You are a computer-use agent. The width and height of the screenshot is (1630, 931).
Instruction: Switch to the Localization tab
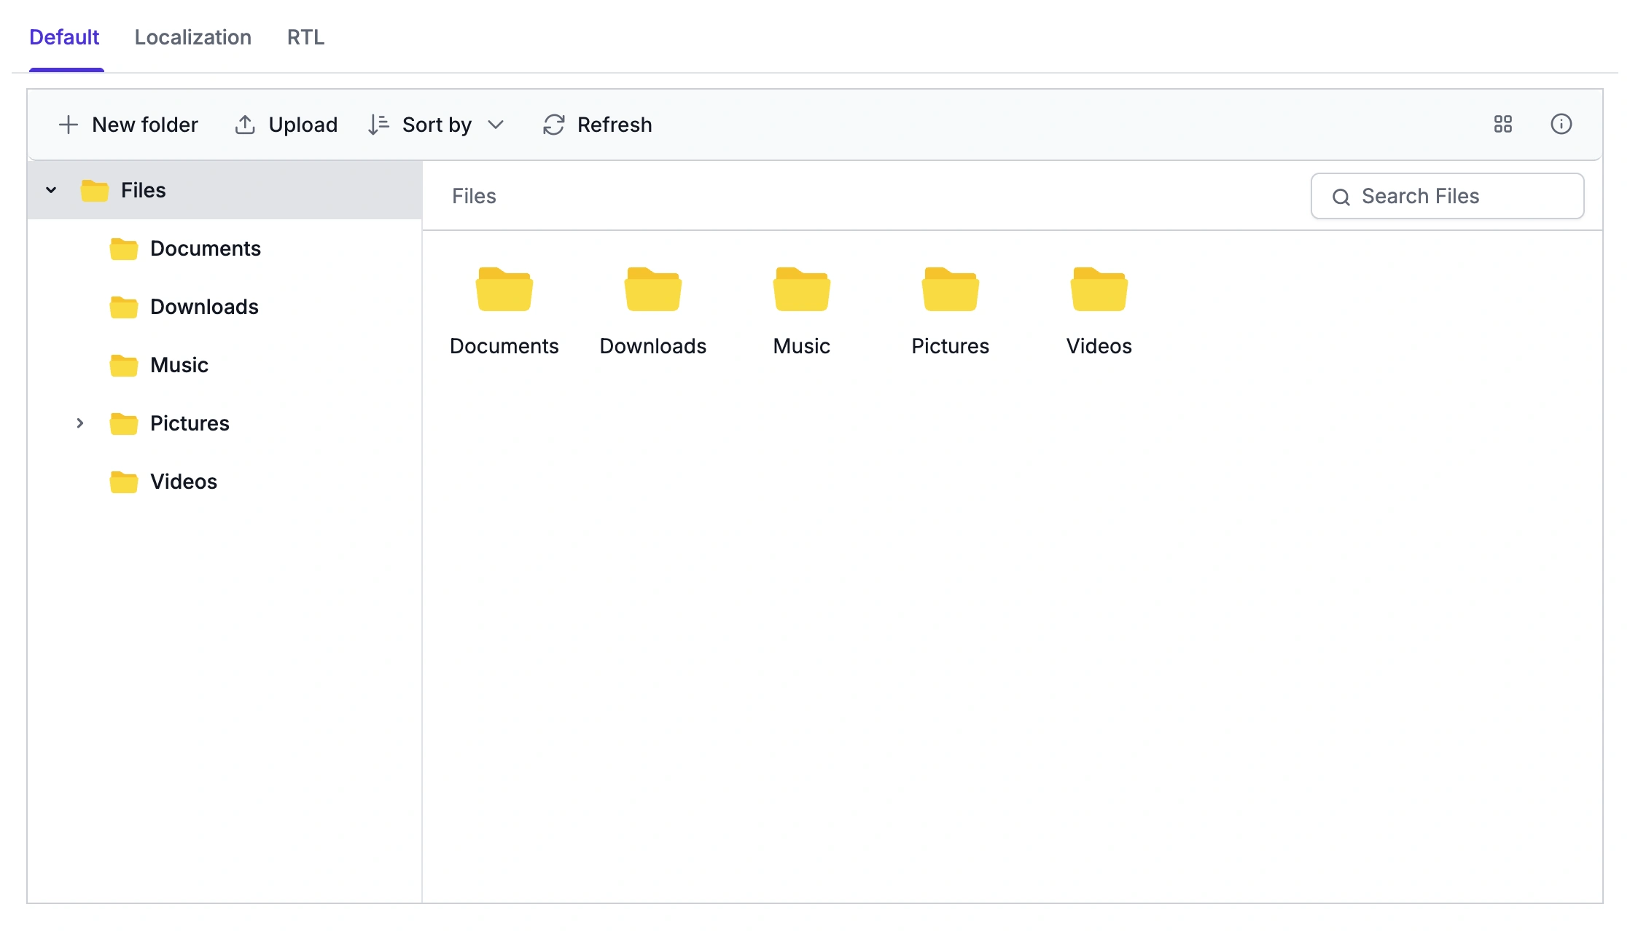(193, 37)
